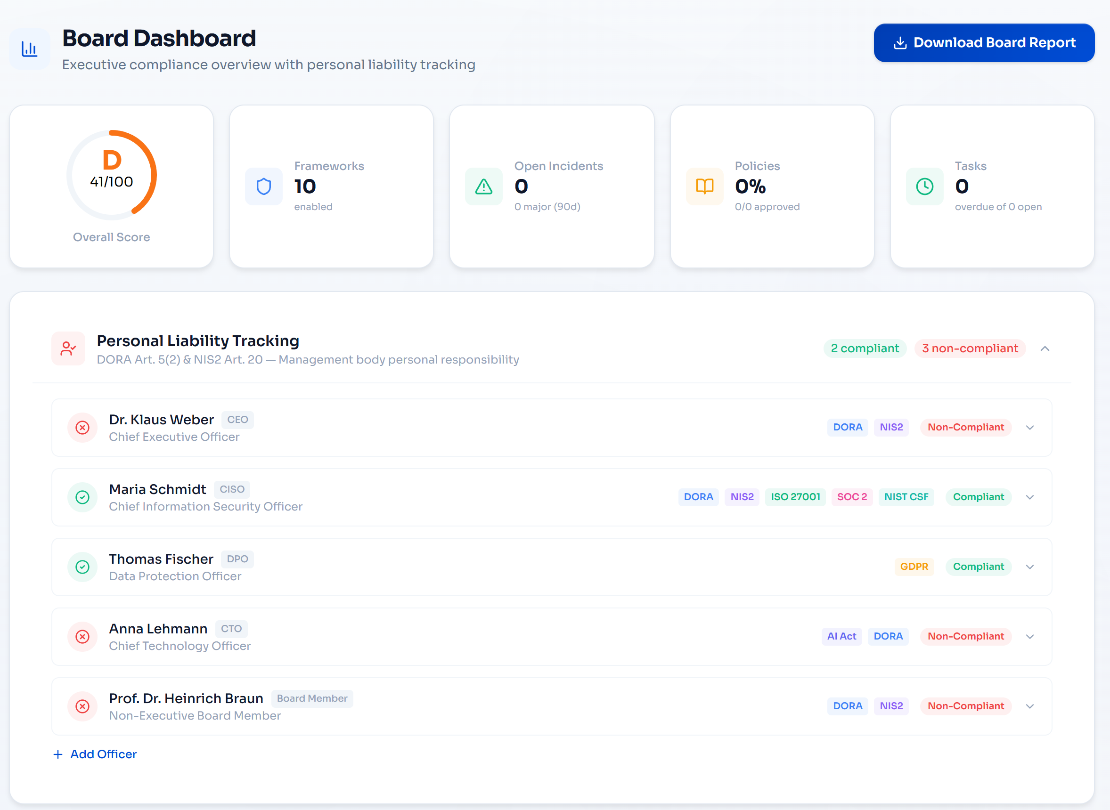Click the 3 non-compliant filter badge
1110x810 pixels.
[x=970, y=348]
